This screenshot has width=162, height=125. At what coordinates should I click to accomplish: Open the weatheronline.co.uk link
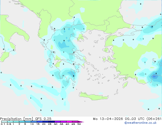[x=141, y=123]
